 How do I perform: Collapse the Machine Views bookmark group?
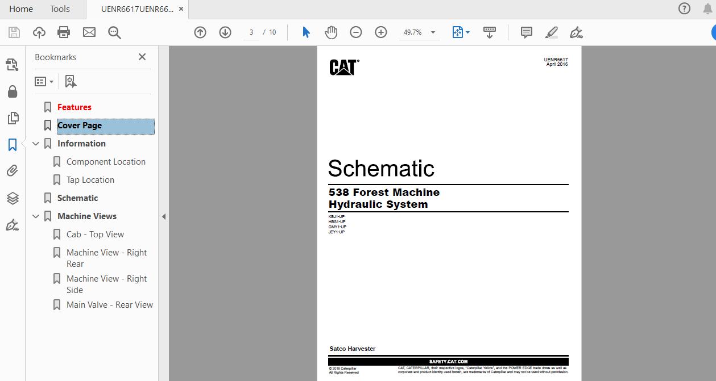pos(36,216)
